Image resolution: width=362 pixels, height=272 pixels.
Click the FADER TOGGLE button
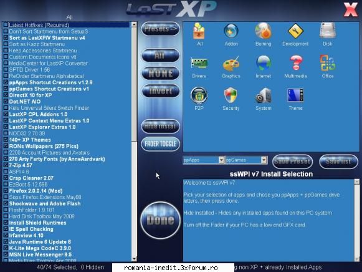click(x=161, y=144)
